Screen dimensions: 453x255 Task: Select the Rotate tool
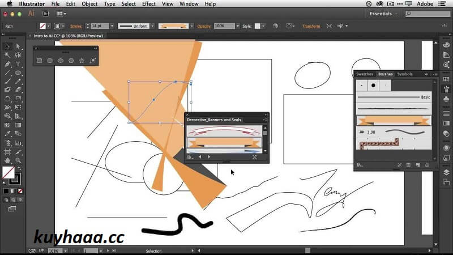(7, 99)
